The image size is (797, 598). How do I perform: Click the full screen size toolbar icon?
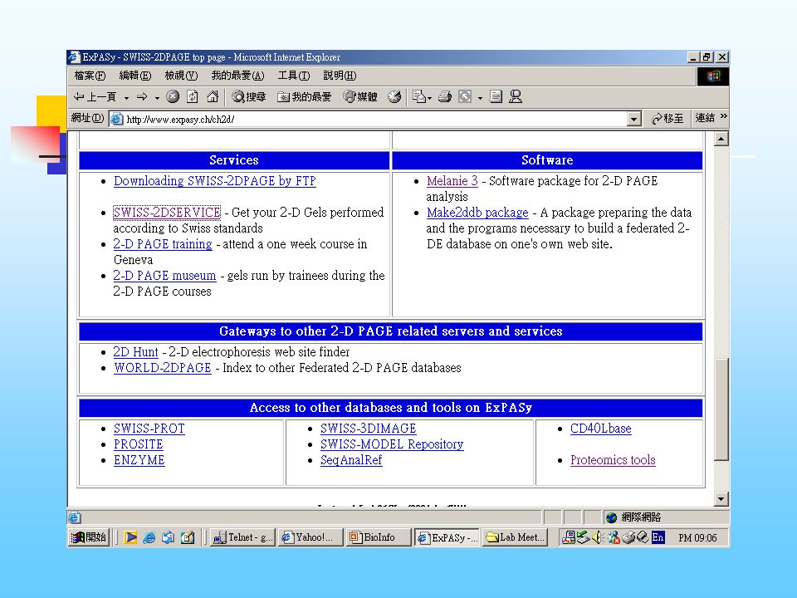click(x=465, y=96)
